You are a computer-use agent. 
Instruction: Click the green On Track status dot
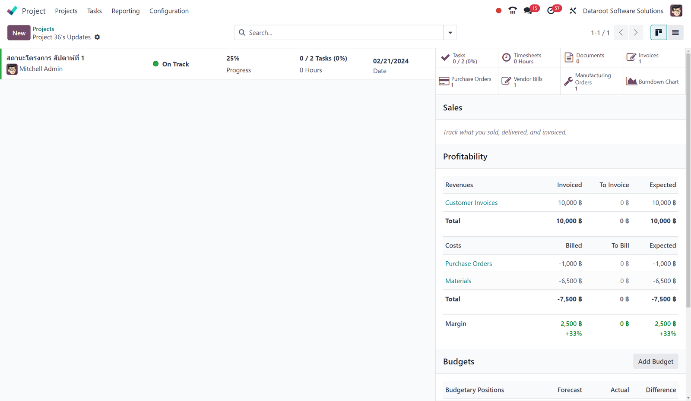pyautogui.click(x=155, y=64)
